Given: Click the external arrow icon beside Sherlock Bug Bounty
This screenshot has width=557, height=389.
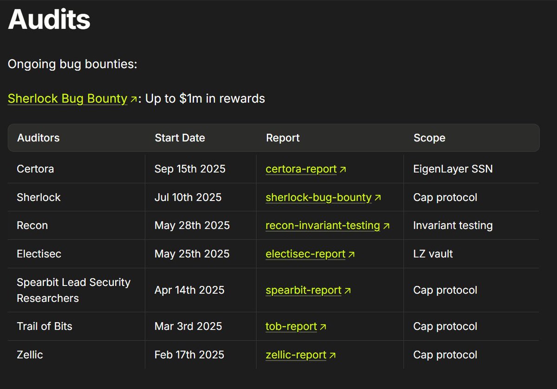Looking at the screenshot, I should pyautogui.click(x=133, y=99).
